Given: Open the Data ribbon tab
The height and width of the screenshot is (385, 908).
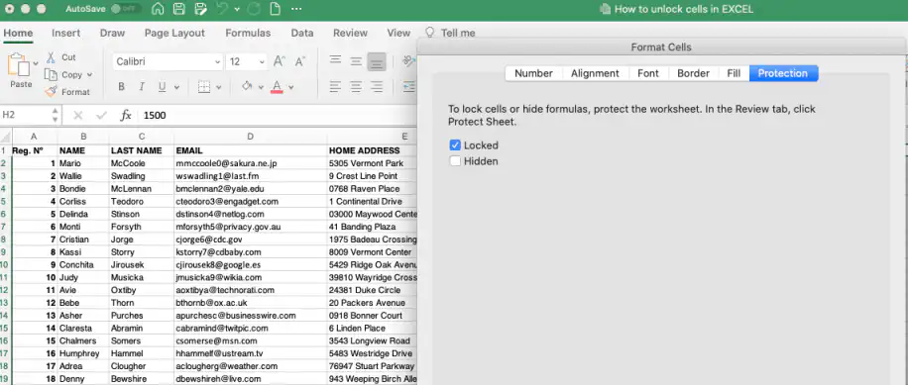Looking at the screenshot, I should click(302, 33).
